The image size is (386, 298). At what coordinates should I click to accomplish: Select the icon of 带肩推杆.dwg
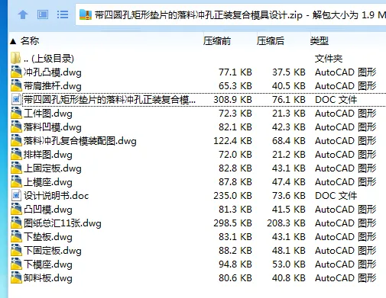point(16,85)
